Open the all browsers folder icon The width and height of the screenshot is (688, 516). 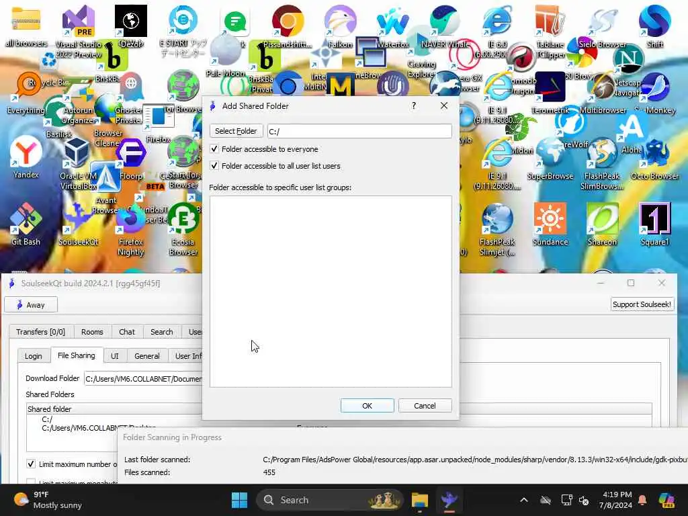click(26, 26)
